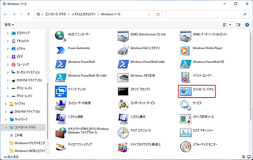Refresh the Windows ツール folder
Viewport: 253px width, 160px height.
click(x=158, y=14)
